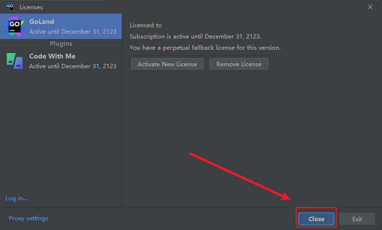Viewport: 382px width, 230px height.
Task: Click the Remove License button
Action: pos(239,64)
